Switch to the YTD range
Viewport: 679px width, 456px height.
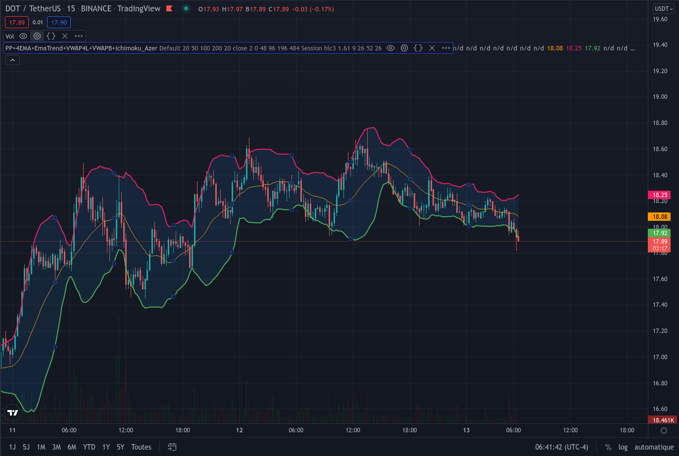tap(89, 447)
